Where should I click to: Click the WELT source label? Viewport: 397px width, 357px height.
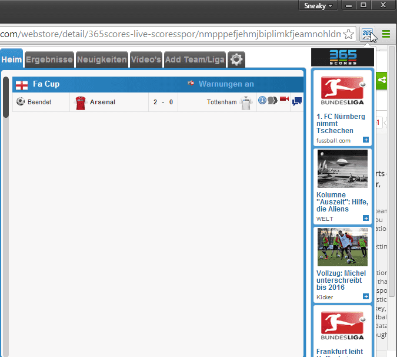[x=325, y=219]
